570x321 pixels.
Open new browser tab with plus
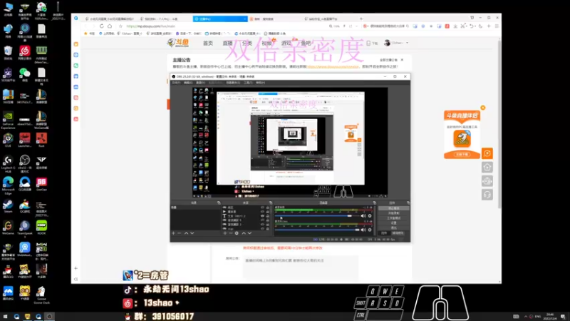pos(361,19)
